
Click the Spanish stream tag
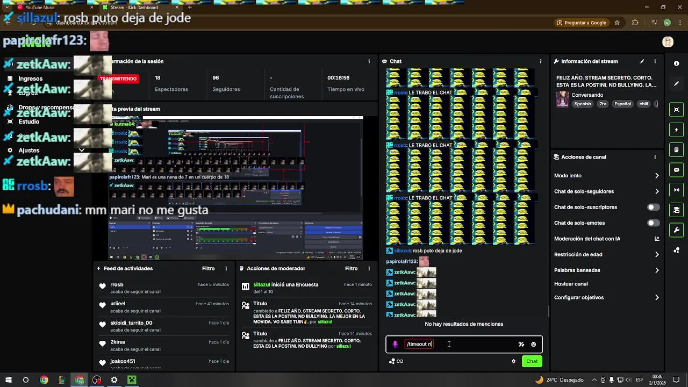click(582, 104)
